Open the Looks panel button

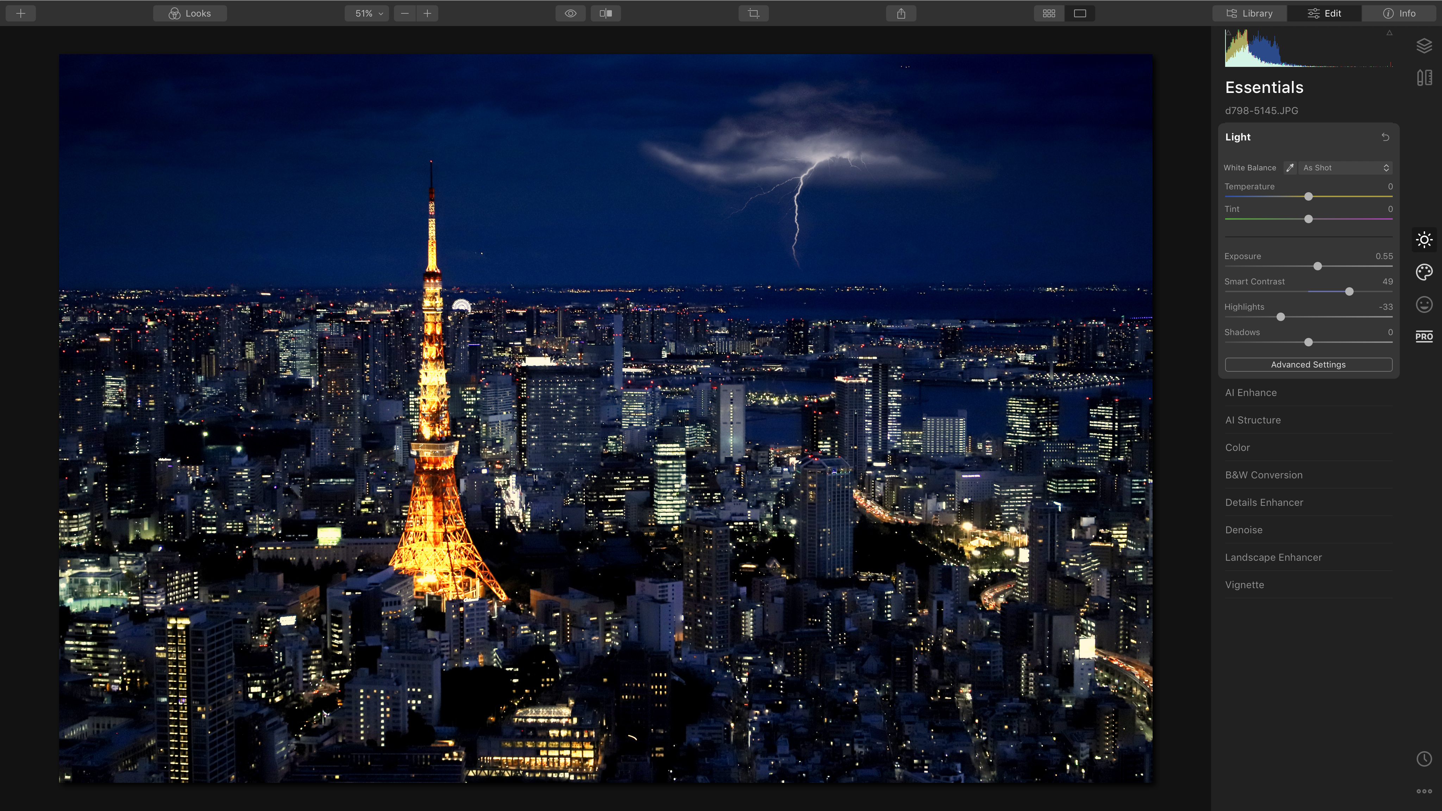(190, 13)
